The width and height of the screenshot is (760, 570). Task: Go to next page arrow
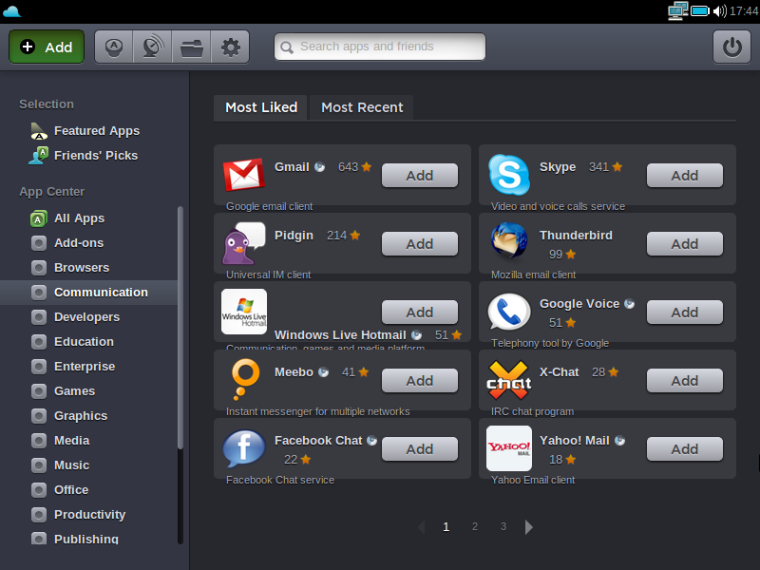coord(529,527)
